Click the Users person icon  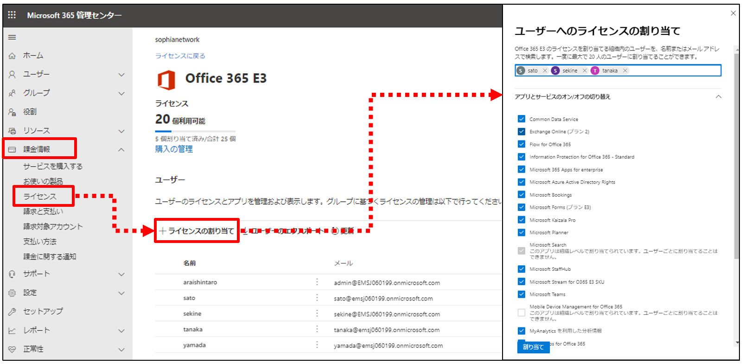point(12,74)
